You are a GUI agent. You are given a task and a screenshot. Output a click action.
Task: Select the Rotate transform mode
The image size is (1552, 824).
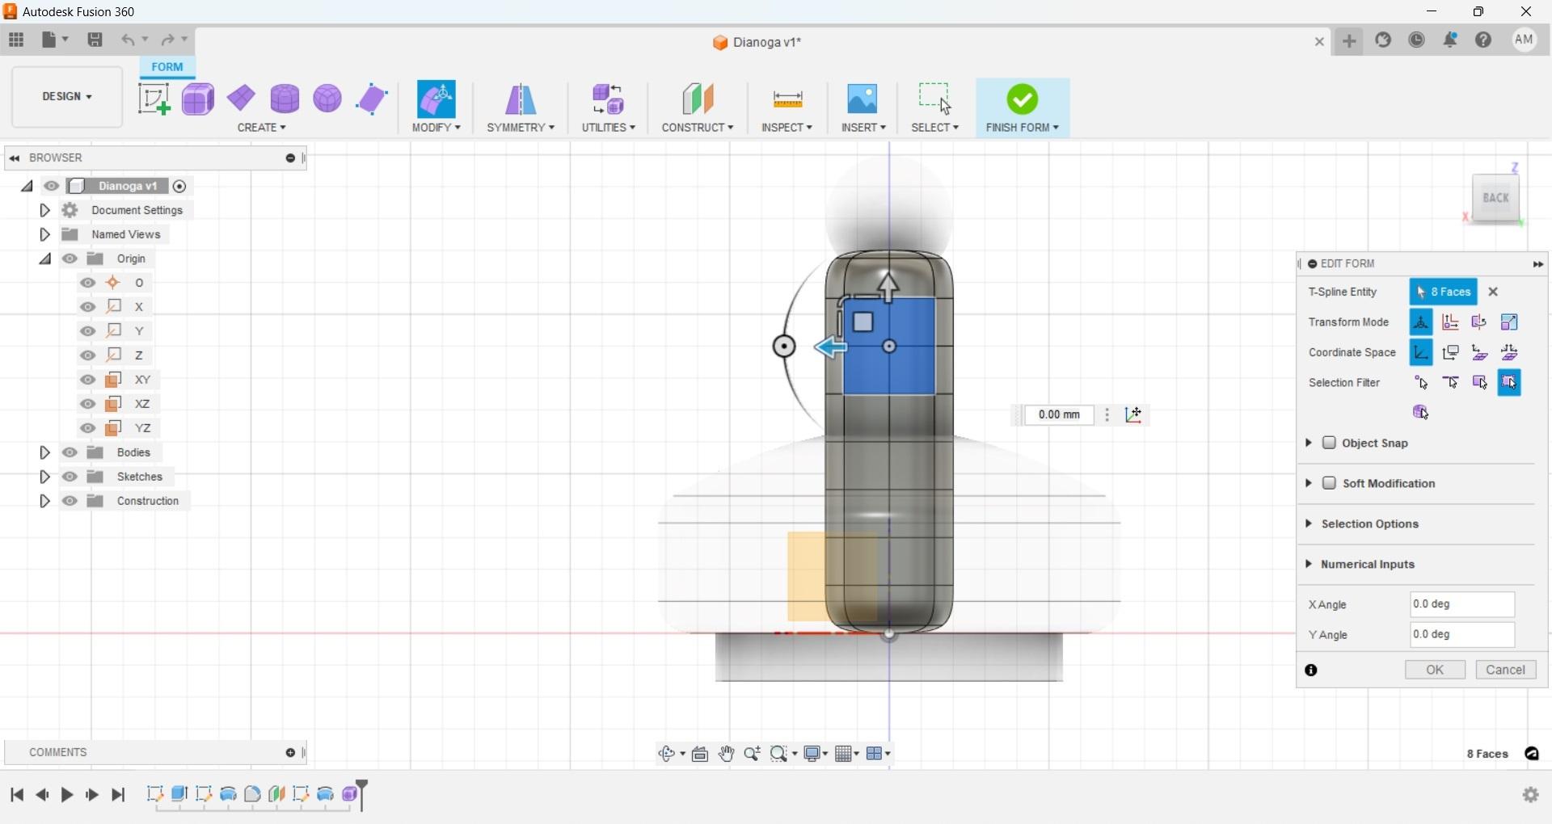(x=1478, y=322)
